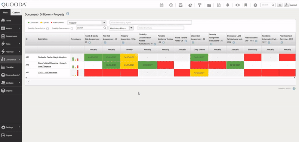Click info icon under Fire Hose Reel Servicing

click(x=282, y=43)
